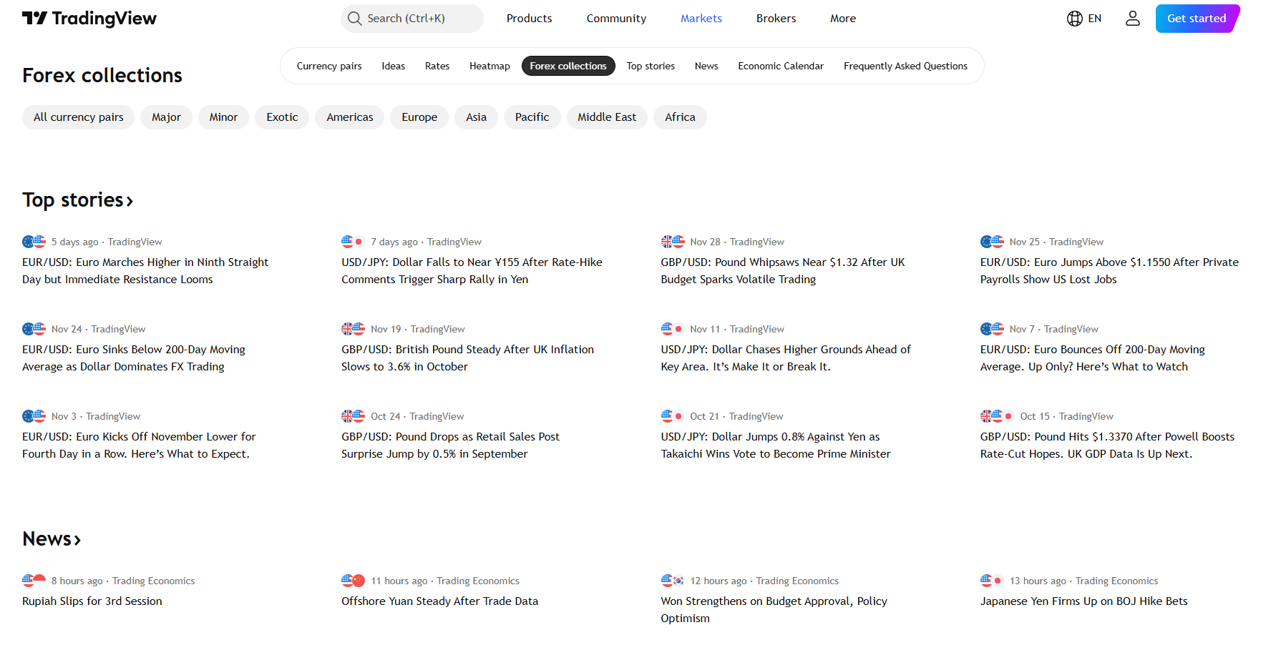The width and height of the screenshot is (1271, 645).
Task: Select the Middle East collection chip
Action: click(606, 117)
